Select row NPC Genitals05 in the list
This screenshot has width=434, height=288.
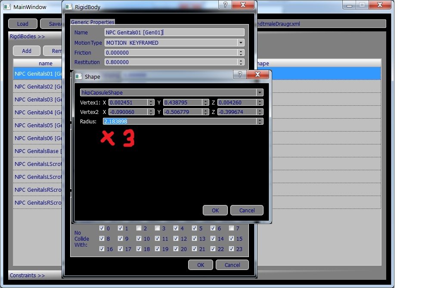(x=37, y=125)
